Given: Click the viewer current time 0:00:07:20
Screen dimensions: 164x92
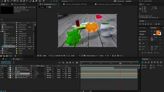Looking at the screenshot, I should click(x=59, y=56).
